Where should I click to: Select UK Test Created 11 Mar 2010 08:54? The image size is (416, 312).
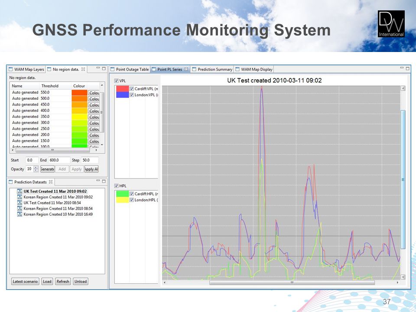pyautogui.click(x=52, y=203)
